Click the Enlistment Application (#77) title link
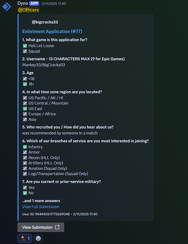 click(52, 31)
